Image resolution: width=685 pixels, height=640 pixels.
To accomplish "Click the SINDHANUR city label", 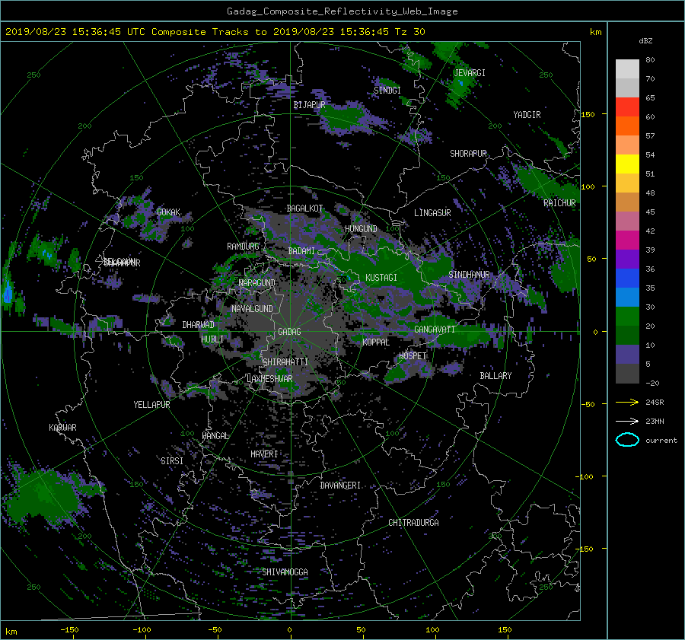I will [469, 275].
